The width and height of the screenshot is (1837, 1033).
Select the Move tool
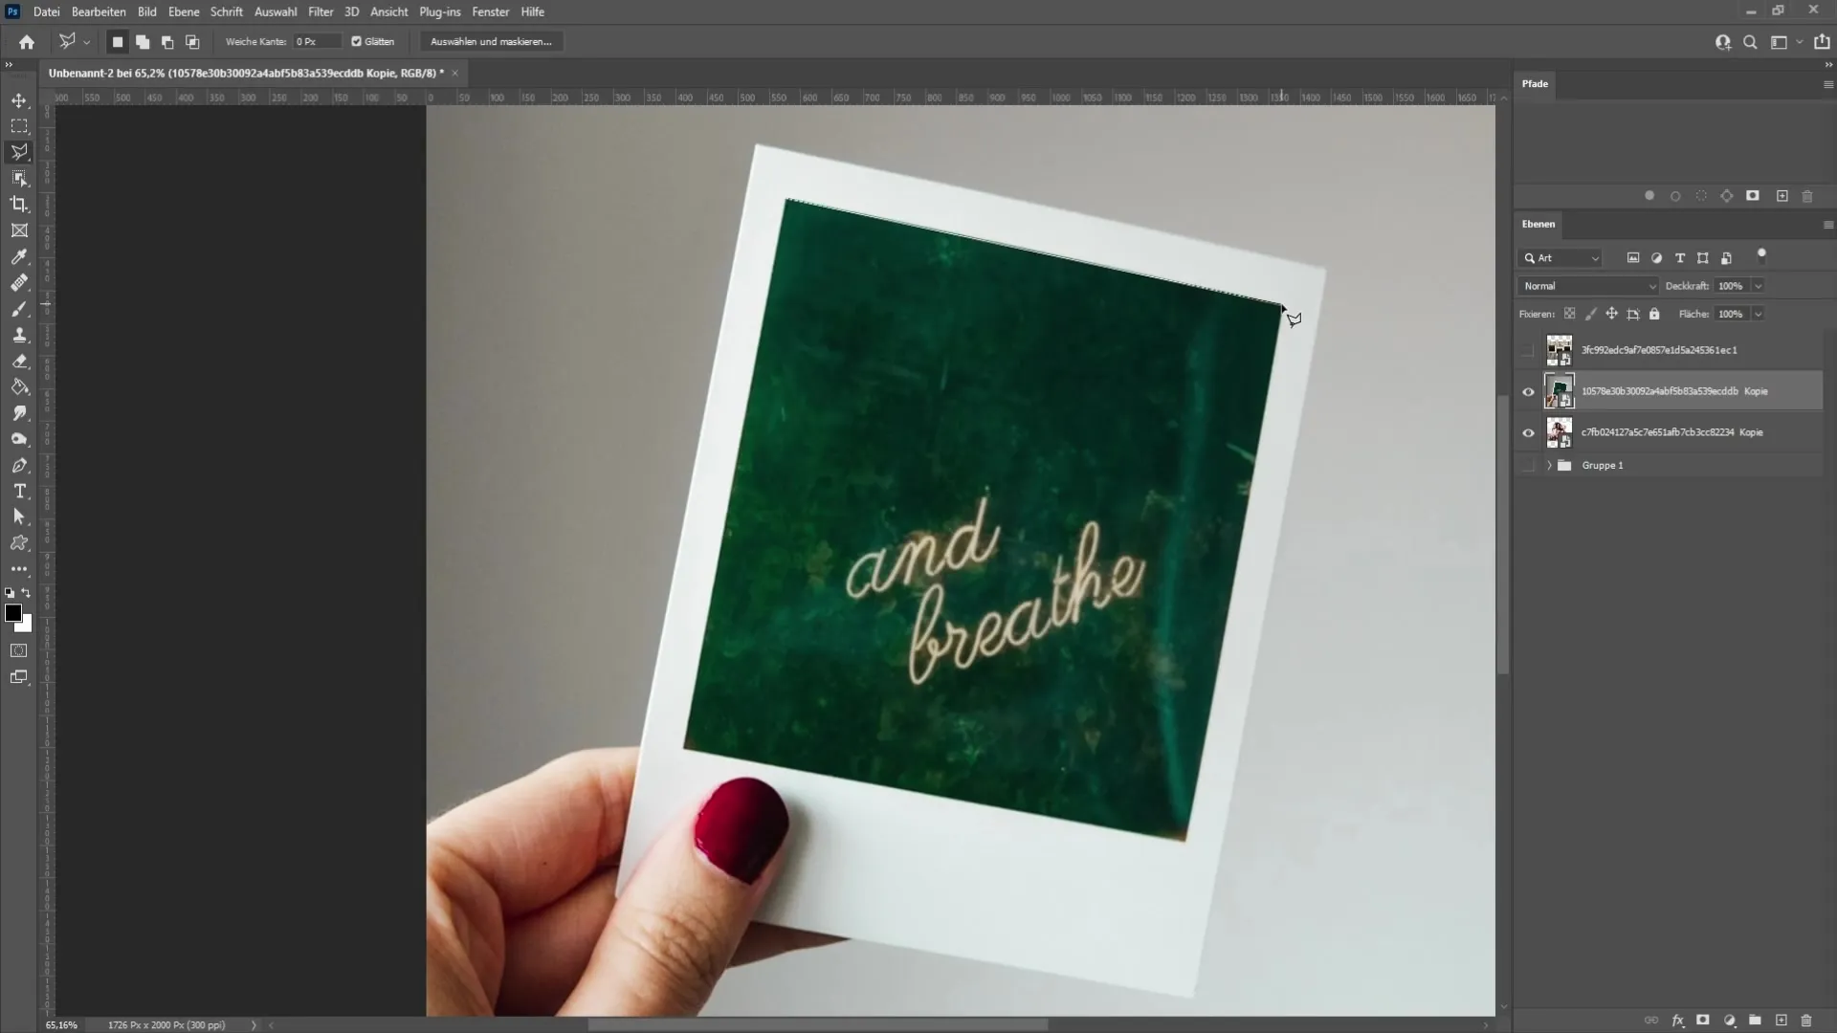pyautogui.click(x=19, y=99)
